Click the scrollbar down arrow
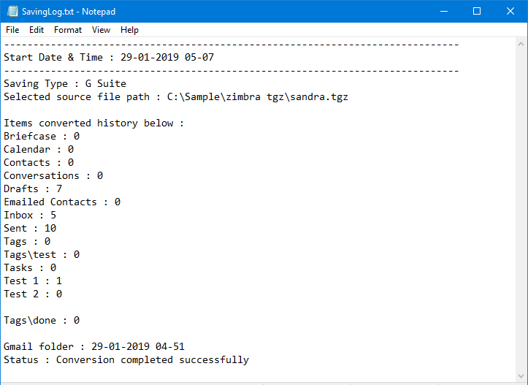Image resolution: width=528 pixels, height=385 pixels. [521, 376]
